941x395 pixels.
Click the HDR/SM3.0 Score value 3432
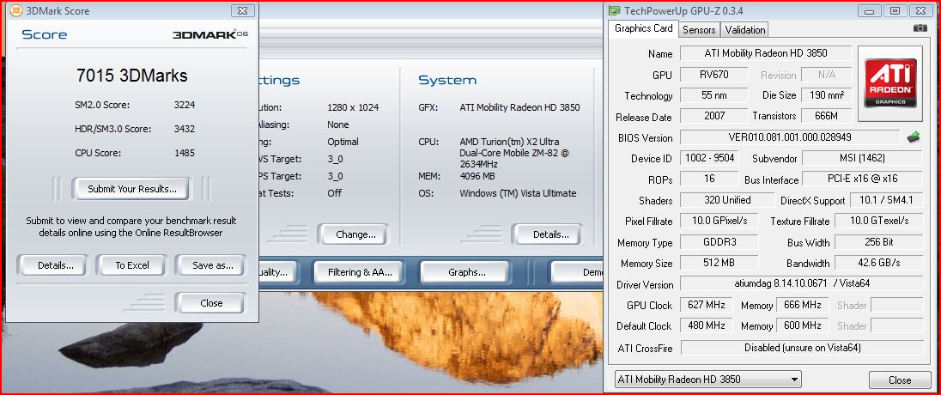pos(185,129)
